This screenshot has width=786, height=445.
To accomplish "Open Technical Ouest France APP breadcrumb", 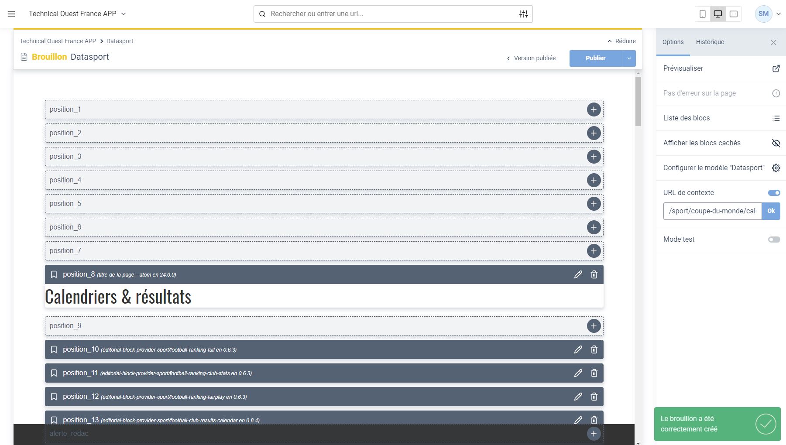I will 58,41.
